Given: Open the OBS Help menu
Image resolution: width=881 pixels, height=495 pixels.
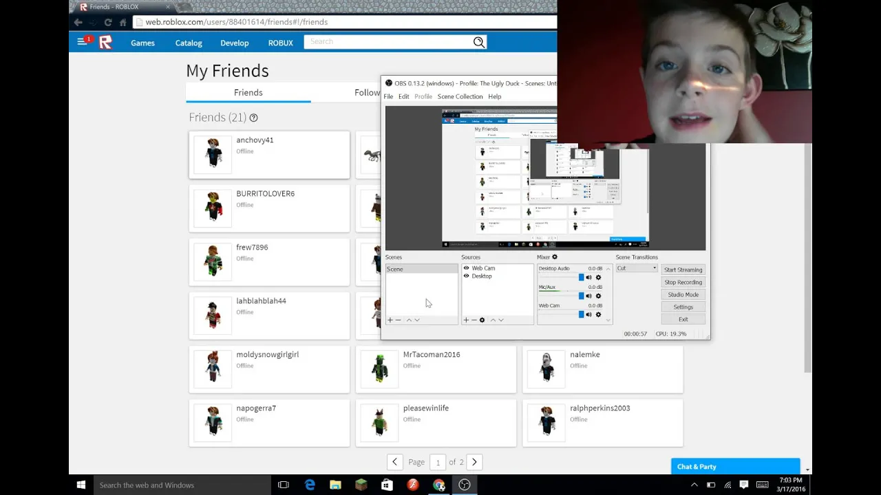Looking at the screenshot, I should click(495, 96).
